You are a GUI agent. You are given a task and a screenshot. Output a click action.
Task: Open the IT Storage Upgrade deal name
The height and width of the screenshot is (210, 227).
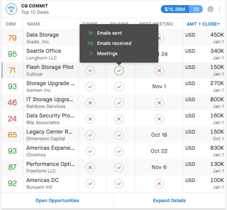coord(50,99)
